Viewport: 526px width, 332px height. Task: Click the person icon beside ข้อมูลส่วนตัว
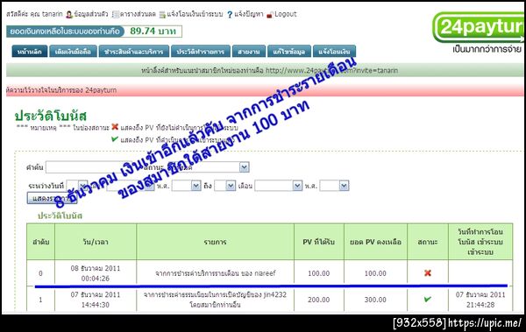pyautogui.click(x=69, y=14)
